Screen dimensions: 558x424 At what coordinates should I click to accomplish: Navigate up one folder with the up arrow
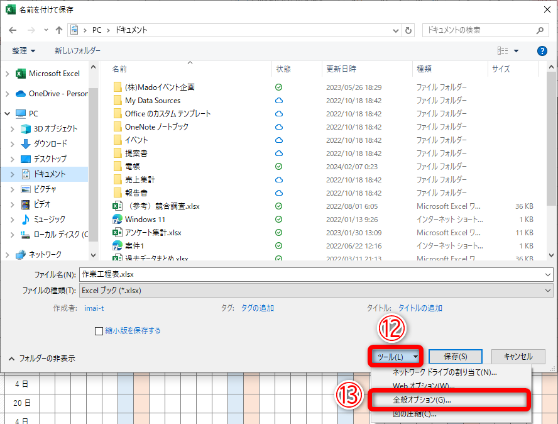(x=58, y=30)
